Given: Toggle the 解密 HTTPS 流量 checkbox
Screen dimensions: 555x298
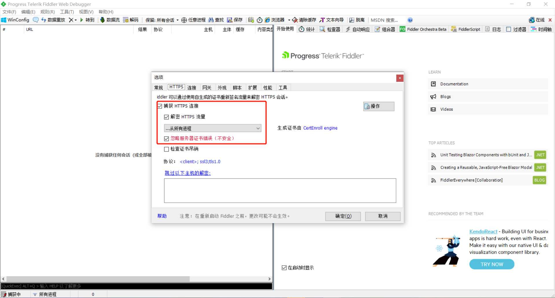Looking at the screenshot, I should (x=166, y=117).
